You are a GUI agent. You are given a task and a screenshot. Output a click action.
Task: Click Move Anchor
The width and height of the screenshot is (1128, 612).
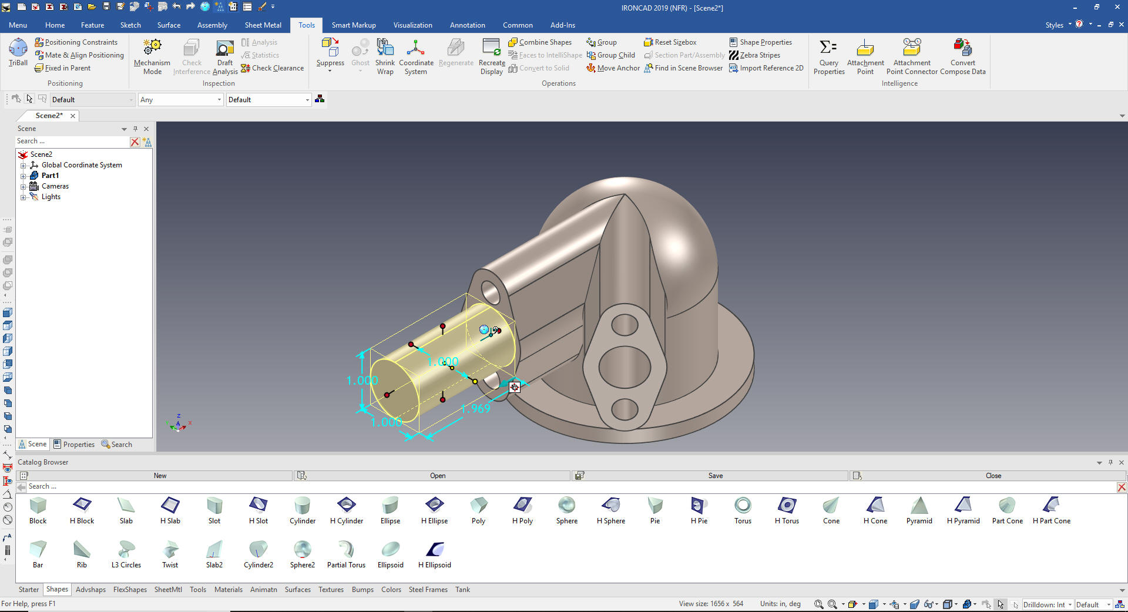click(613, 68)
